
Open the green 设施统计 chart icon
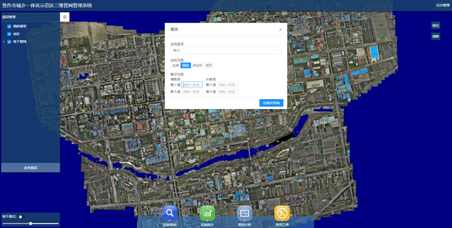[x=207, y=213]
